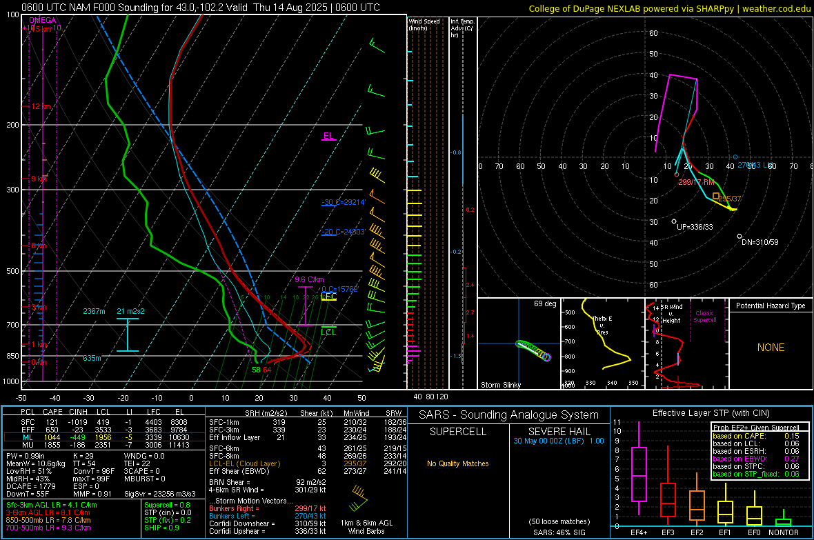Click the 'Inf. Temp. Adv.' panel header
Screen dimensions: 814x540
462,28
